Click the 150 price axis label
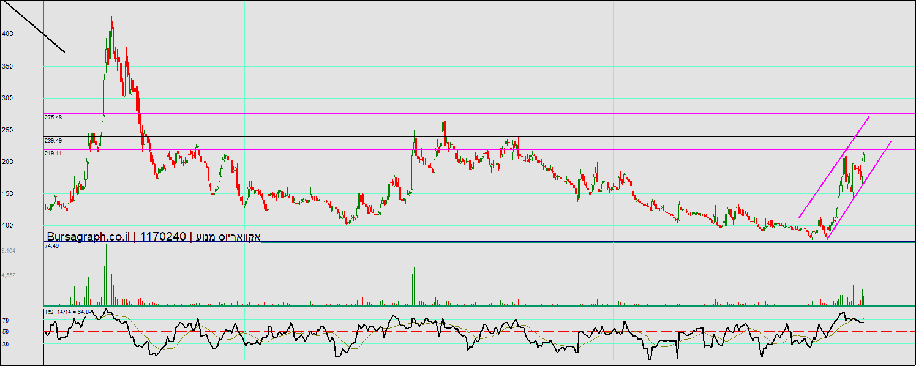The image size is (916, 366). tap(7, 193)
